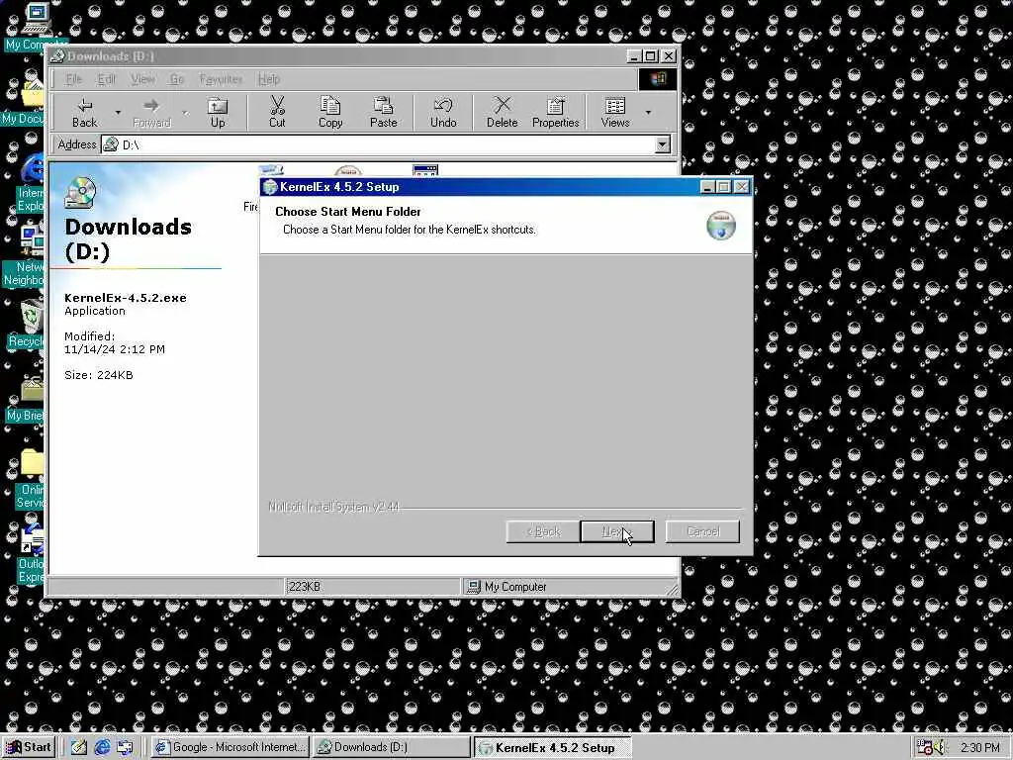Select the Outlook Express desktop icon

point(30,553)
